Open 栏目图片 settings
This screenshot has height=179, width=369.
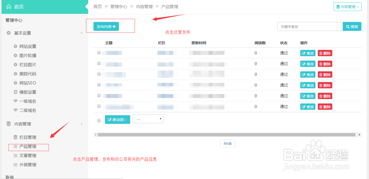coord(28,65)
